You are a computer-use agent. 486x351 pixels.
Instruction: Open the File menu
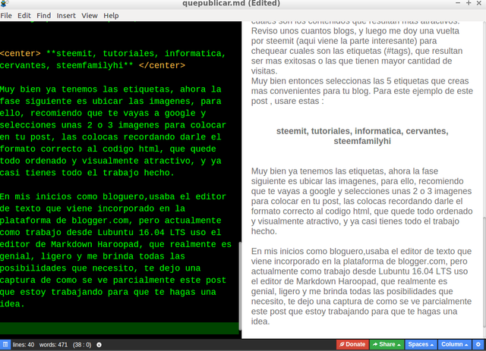coord(6,15)
